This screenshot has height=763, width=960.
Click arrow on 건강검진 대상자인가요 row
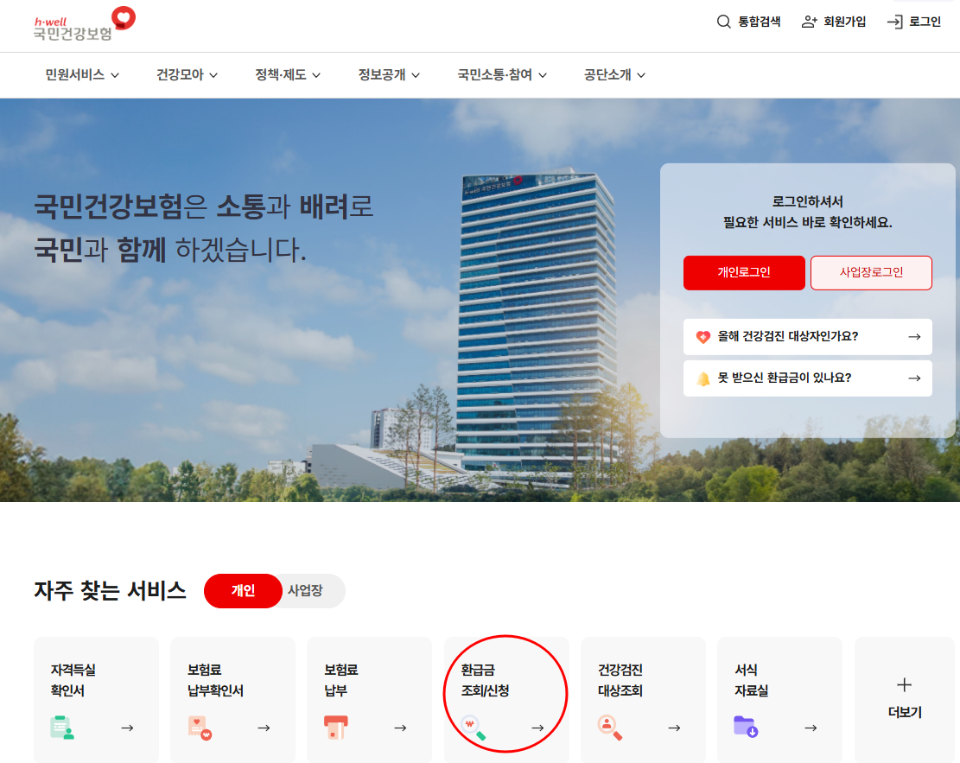(x=915, y=337)
